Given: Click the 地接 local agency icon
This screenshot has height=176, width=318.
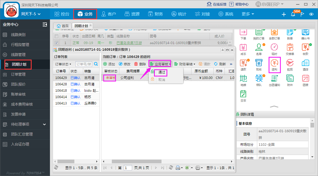Looking at the screenshot, I should click(243, 80).
